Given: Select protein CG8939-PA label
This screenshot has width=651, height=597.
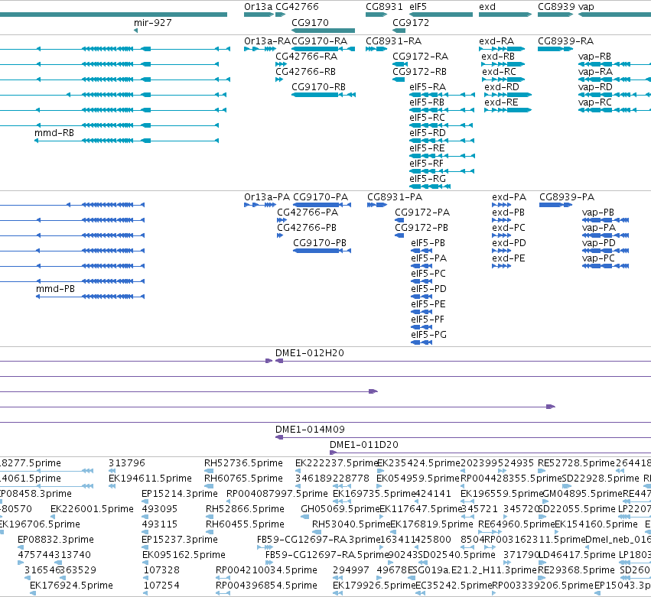Looking at the screenshot, I should (567, 197).
